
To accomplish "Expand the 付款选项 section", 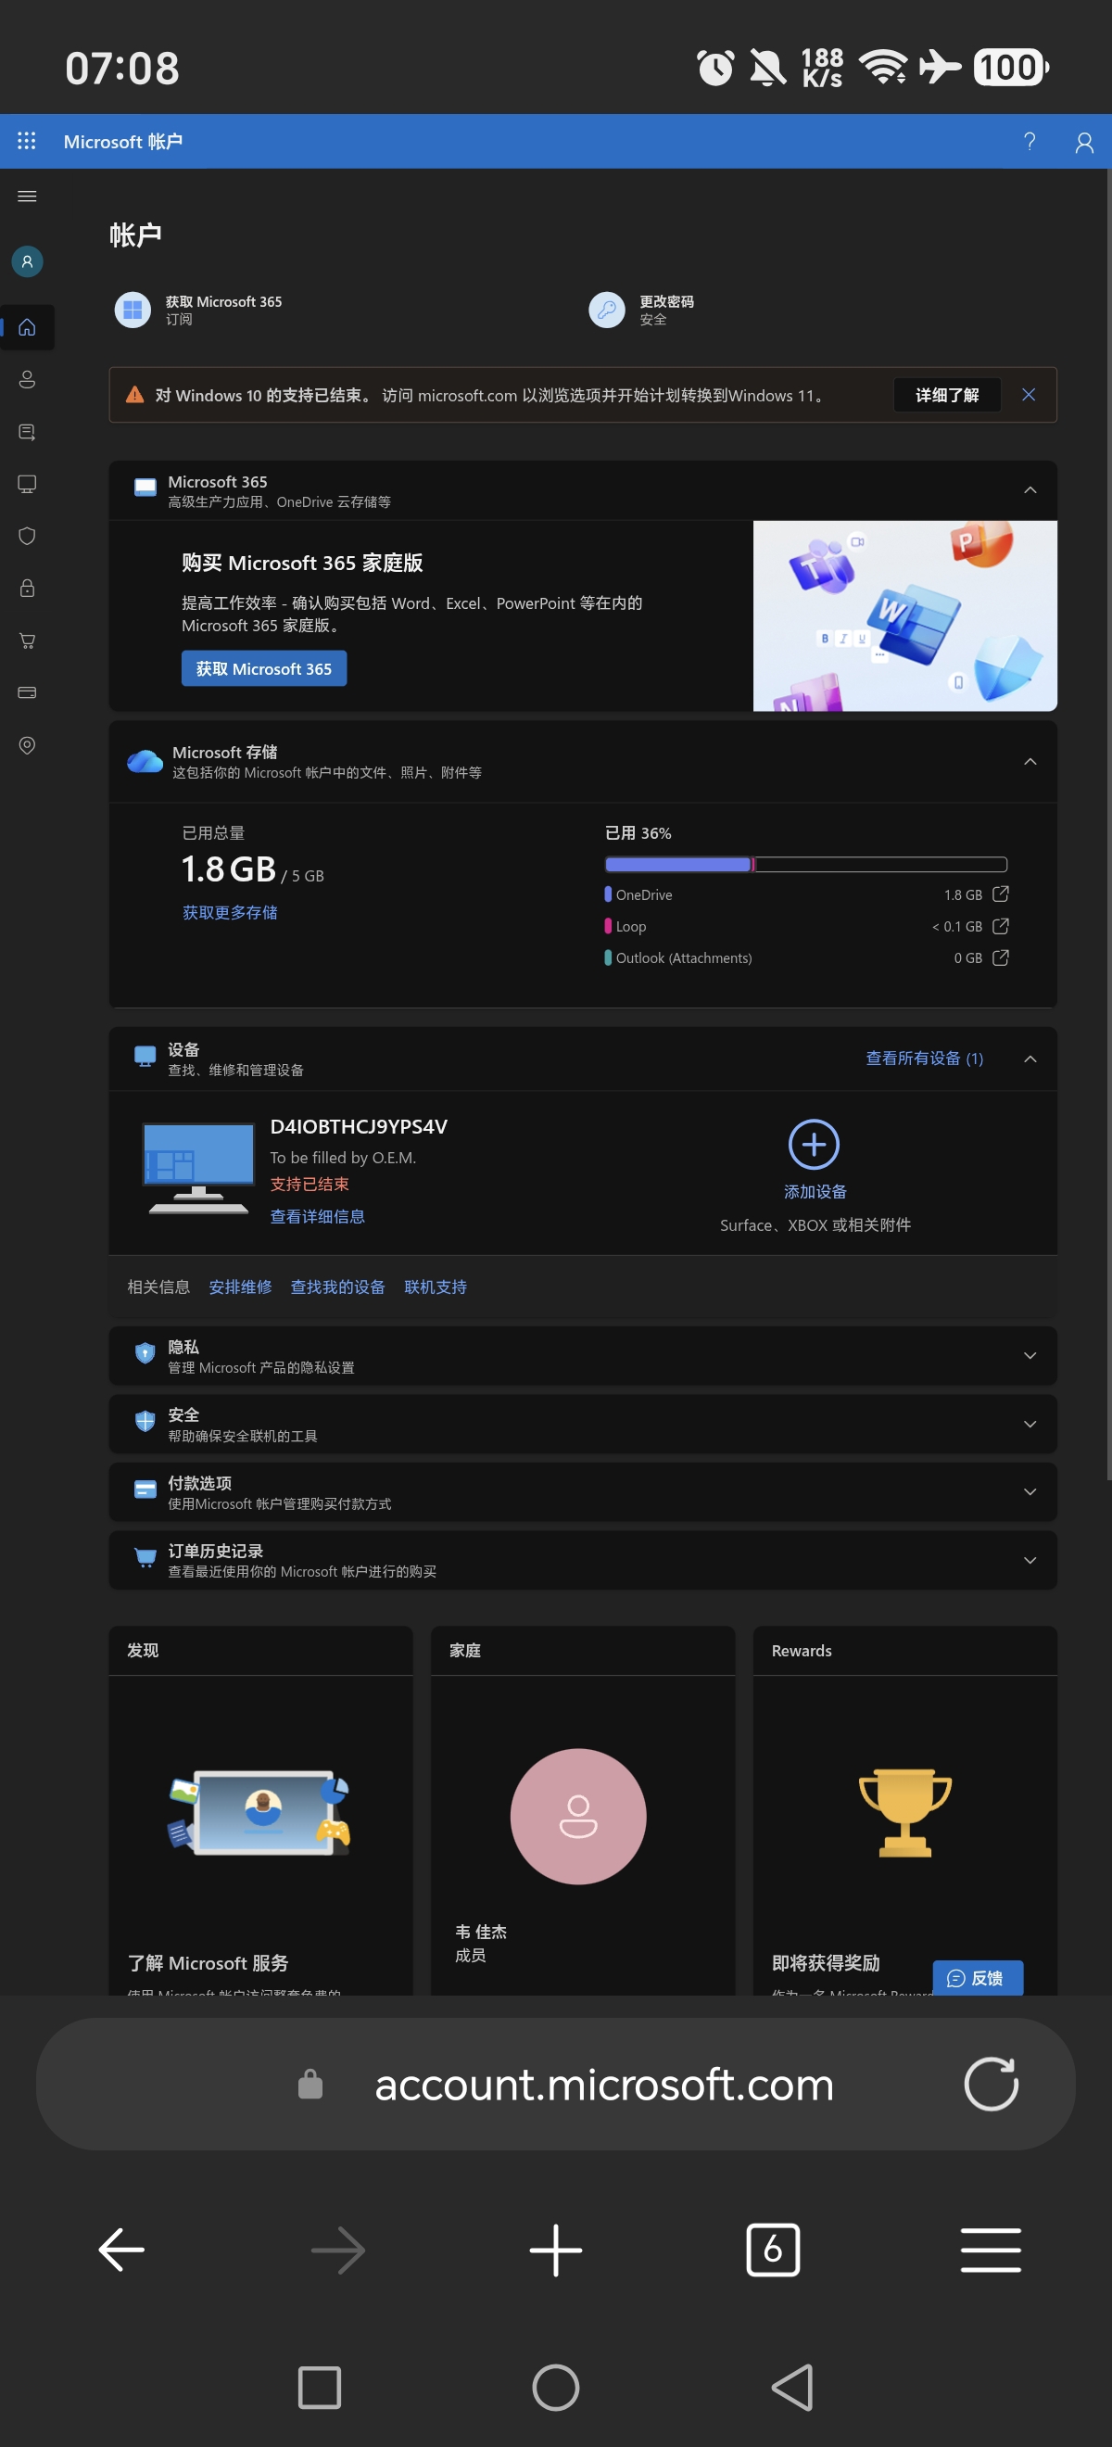I will pos(1030,1491).
